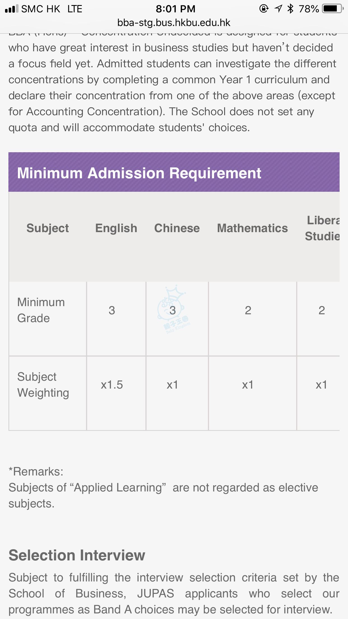Tap the rotation lock icon
Screen dimensions: 348x619
coord(264,9)
